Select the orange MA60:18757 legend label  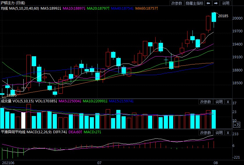coord(147,8)
